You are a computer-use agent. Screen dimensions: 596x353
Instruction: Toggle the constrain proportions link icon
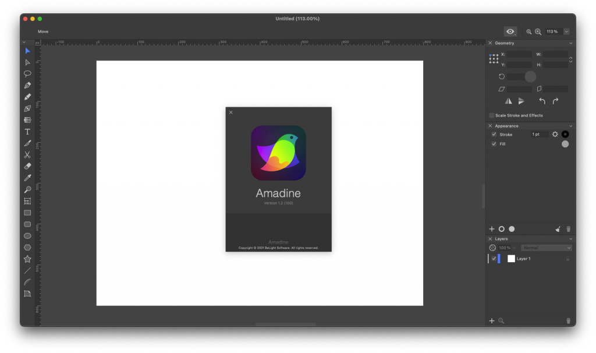tap(570, 60)
